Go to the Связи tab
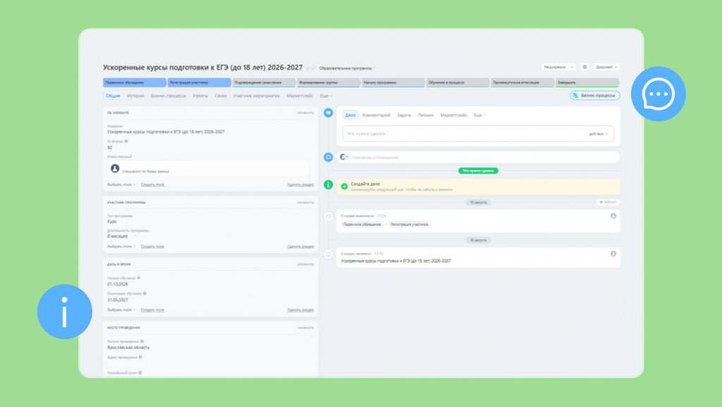 pyautogui.click(x=221, y=96)
